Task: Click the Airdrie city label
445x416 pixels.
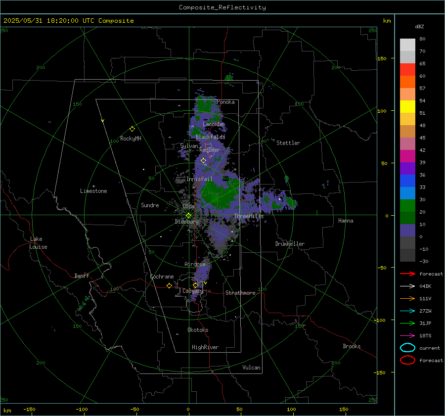Action: pyautogui.click(x=195, y=264)
